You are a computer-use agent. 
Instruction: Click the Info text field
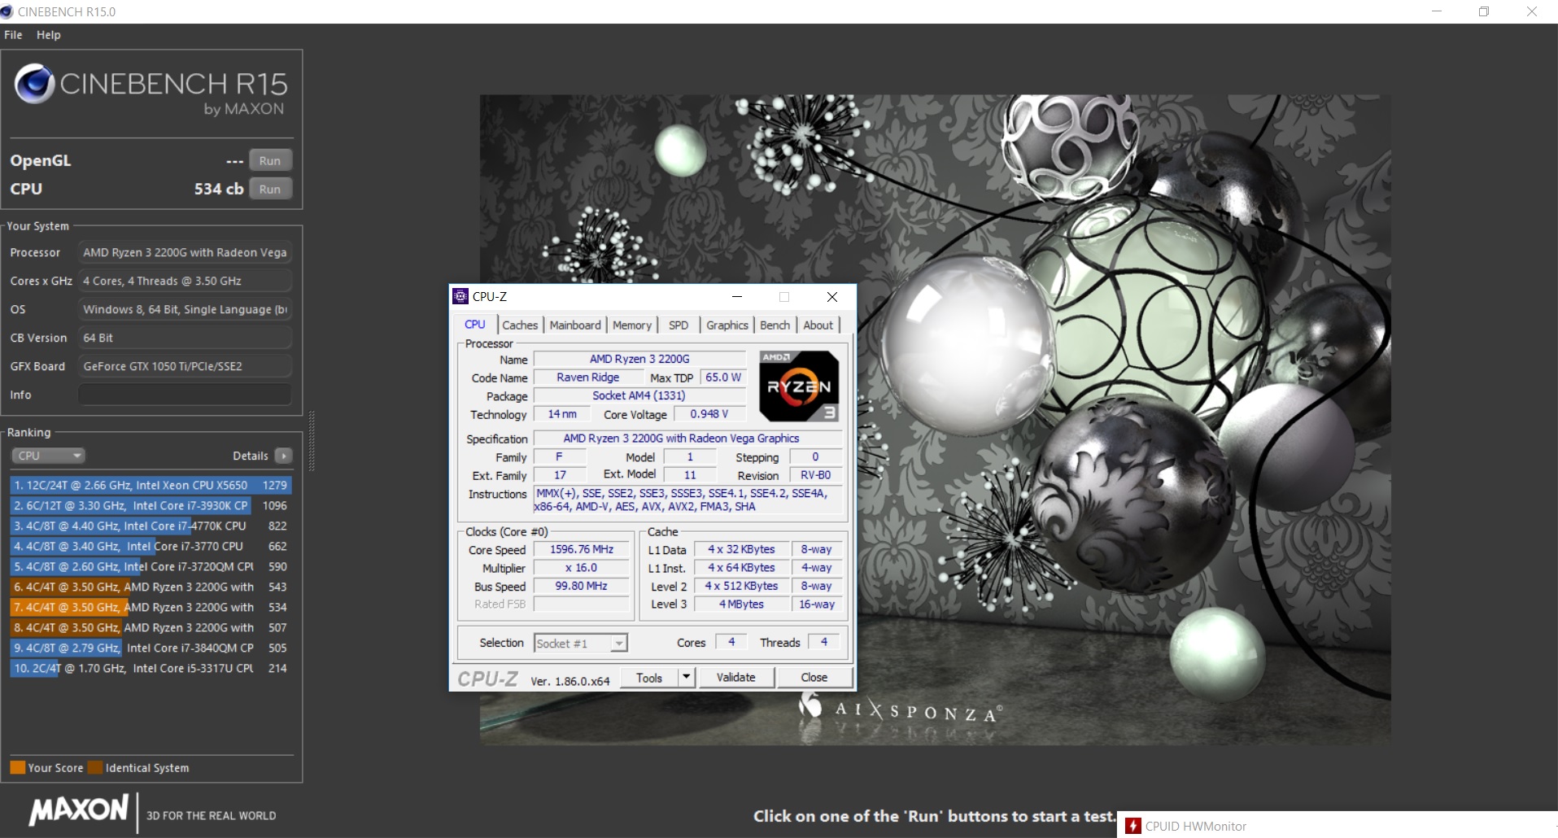click(185, 395)
